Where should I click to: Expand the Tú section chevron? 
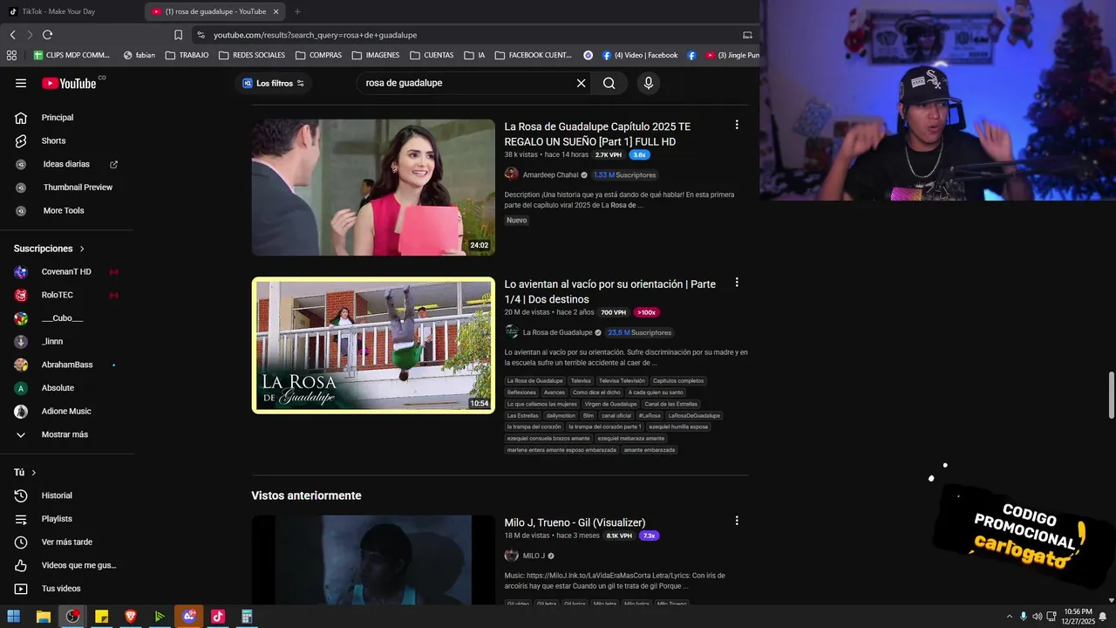click(34, 473)
